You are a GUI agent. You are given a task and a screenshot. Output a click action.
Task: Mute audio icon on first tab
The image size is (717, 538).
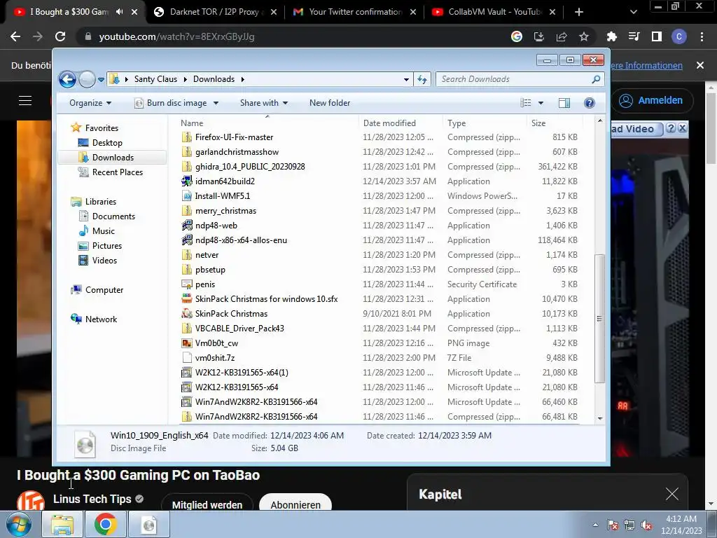coord(119,12)
